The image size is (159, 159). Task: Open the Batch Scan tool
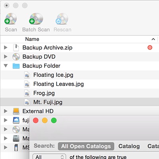36,19
